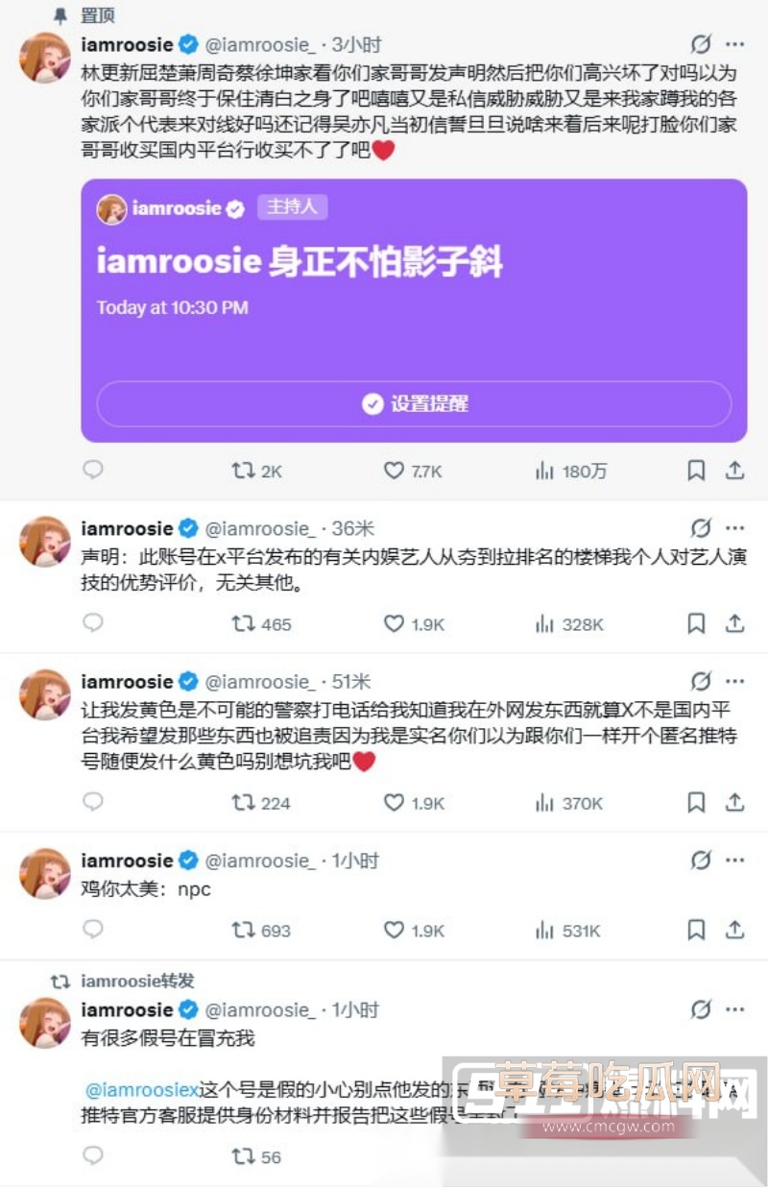Bookmark the pinned tweet

[x=697, y=471]
